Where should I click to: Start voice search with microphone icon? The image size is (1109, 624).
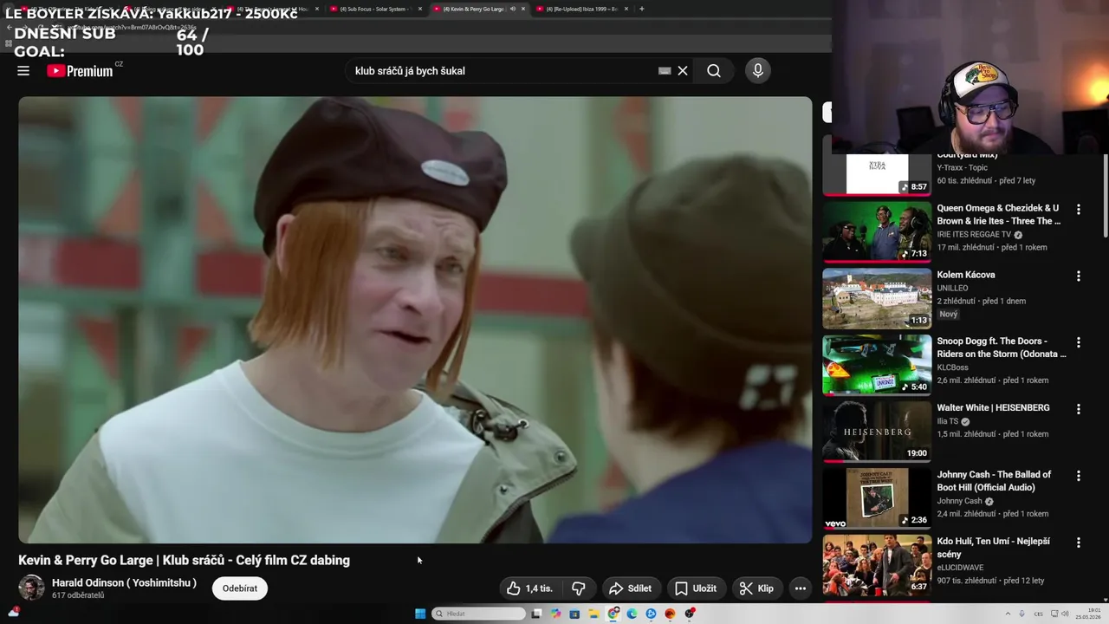[758, 71]
